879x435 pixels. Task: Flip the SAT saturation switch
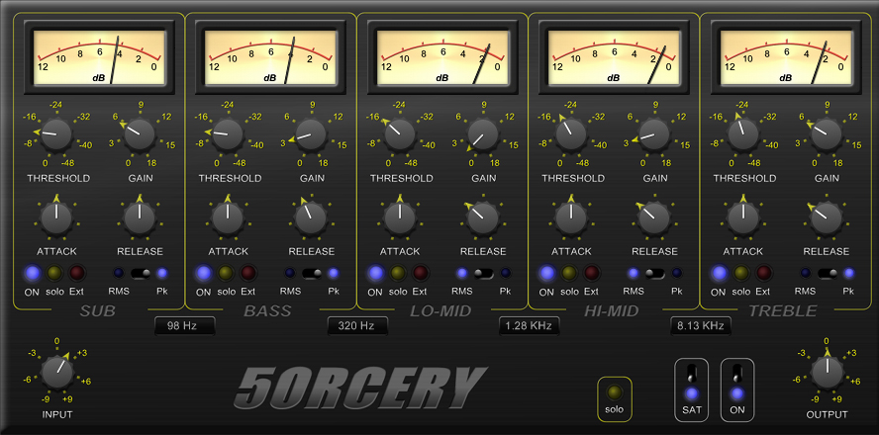pyautogui.click(x=692, y=373)
